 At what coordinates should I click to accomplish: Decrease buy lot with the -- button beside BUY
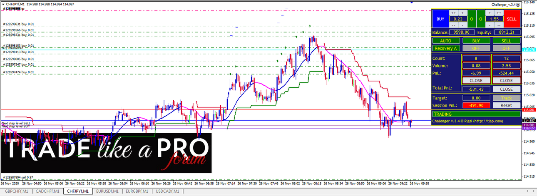453,25
